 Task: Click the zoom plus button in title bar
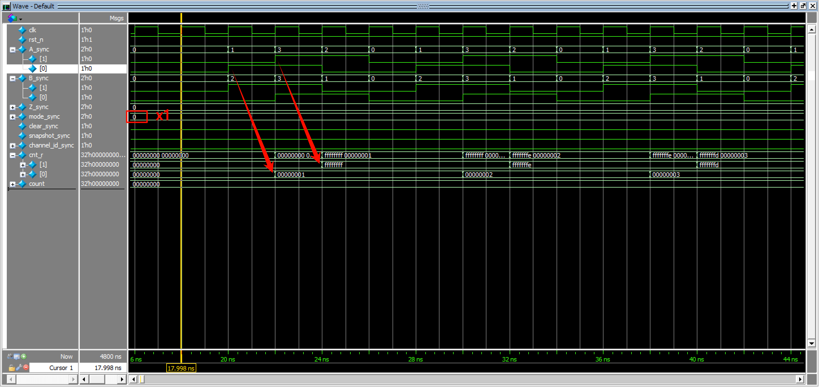(794, 6)
